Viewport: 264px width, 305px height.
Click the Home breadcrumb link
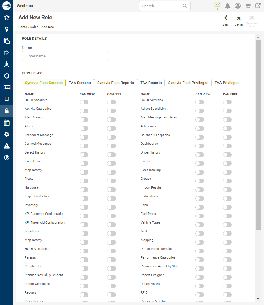coord(23,27)
